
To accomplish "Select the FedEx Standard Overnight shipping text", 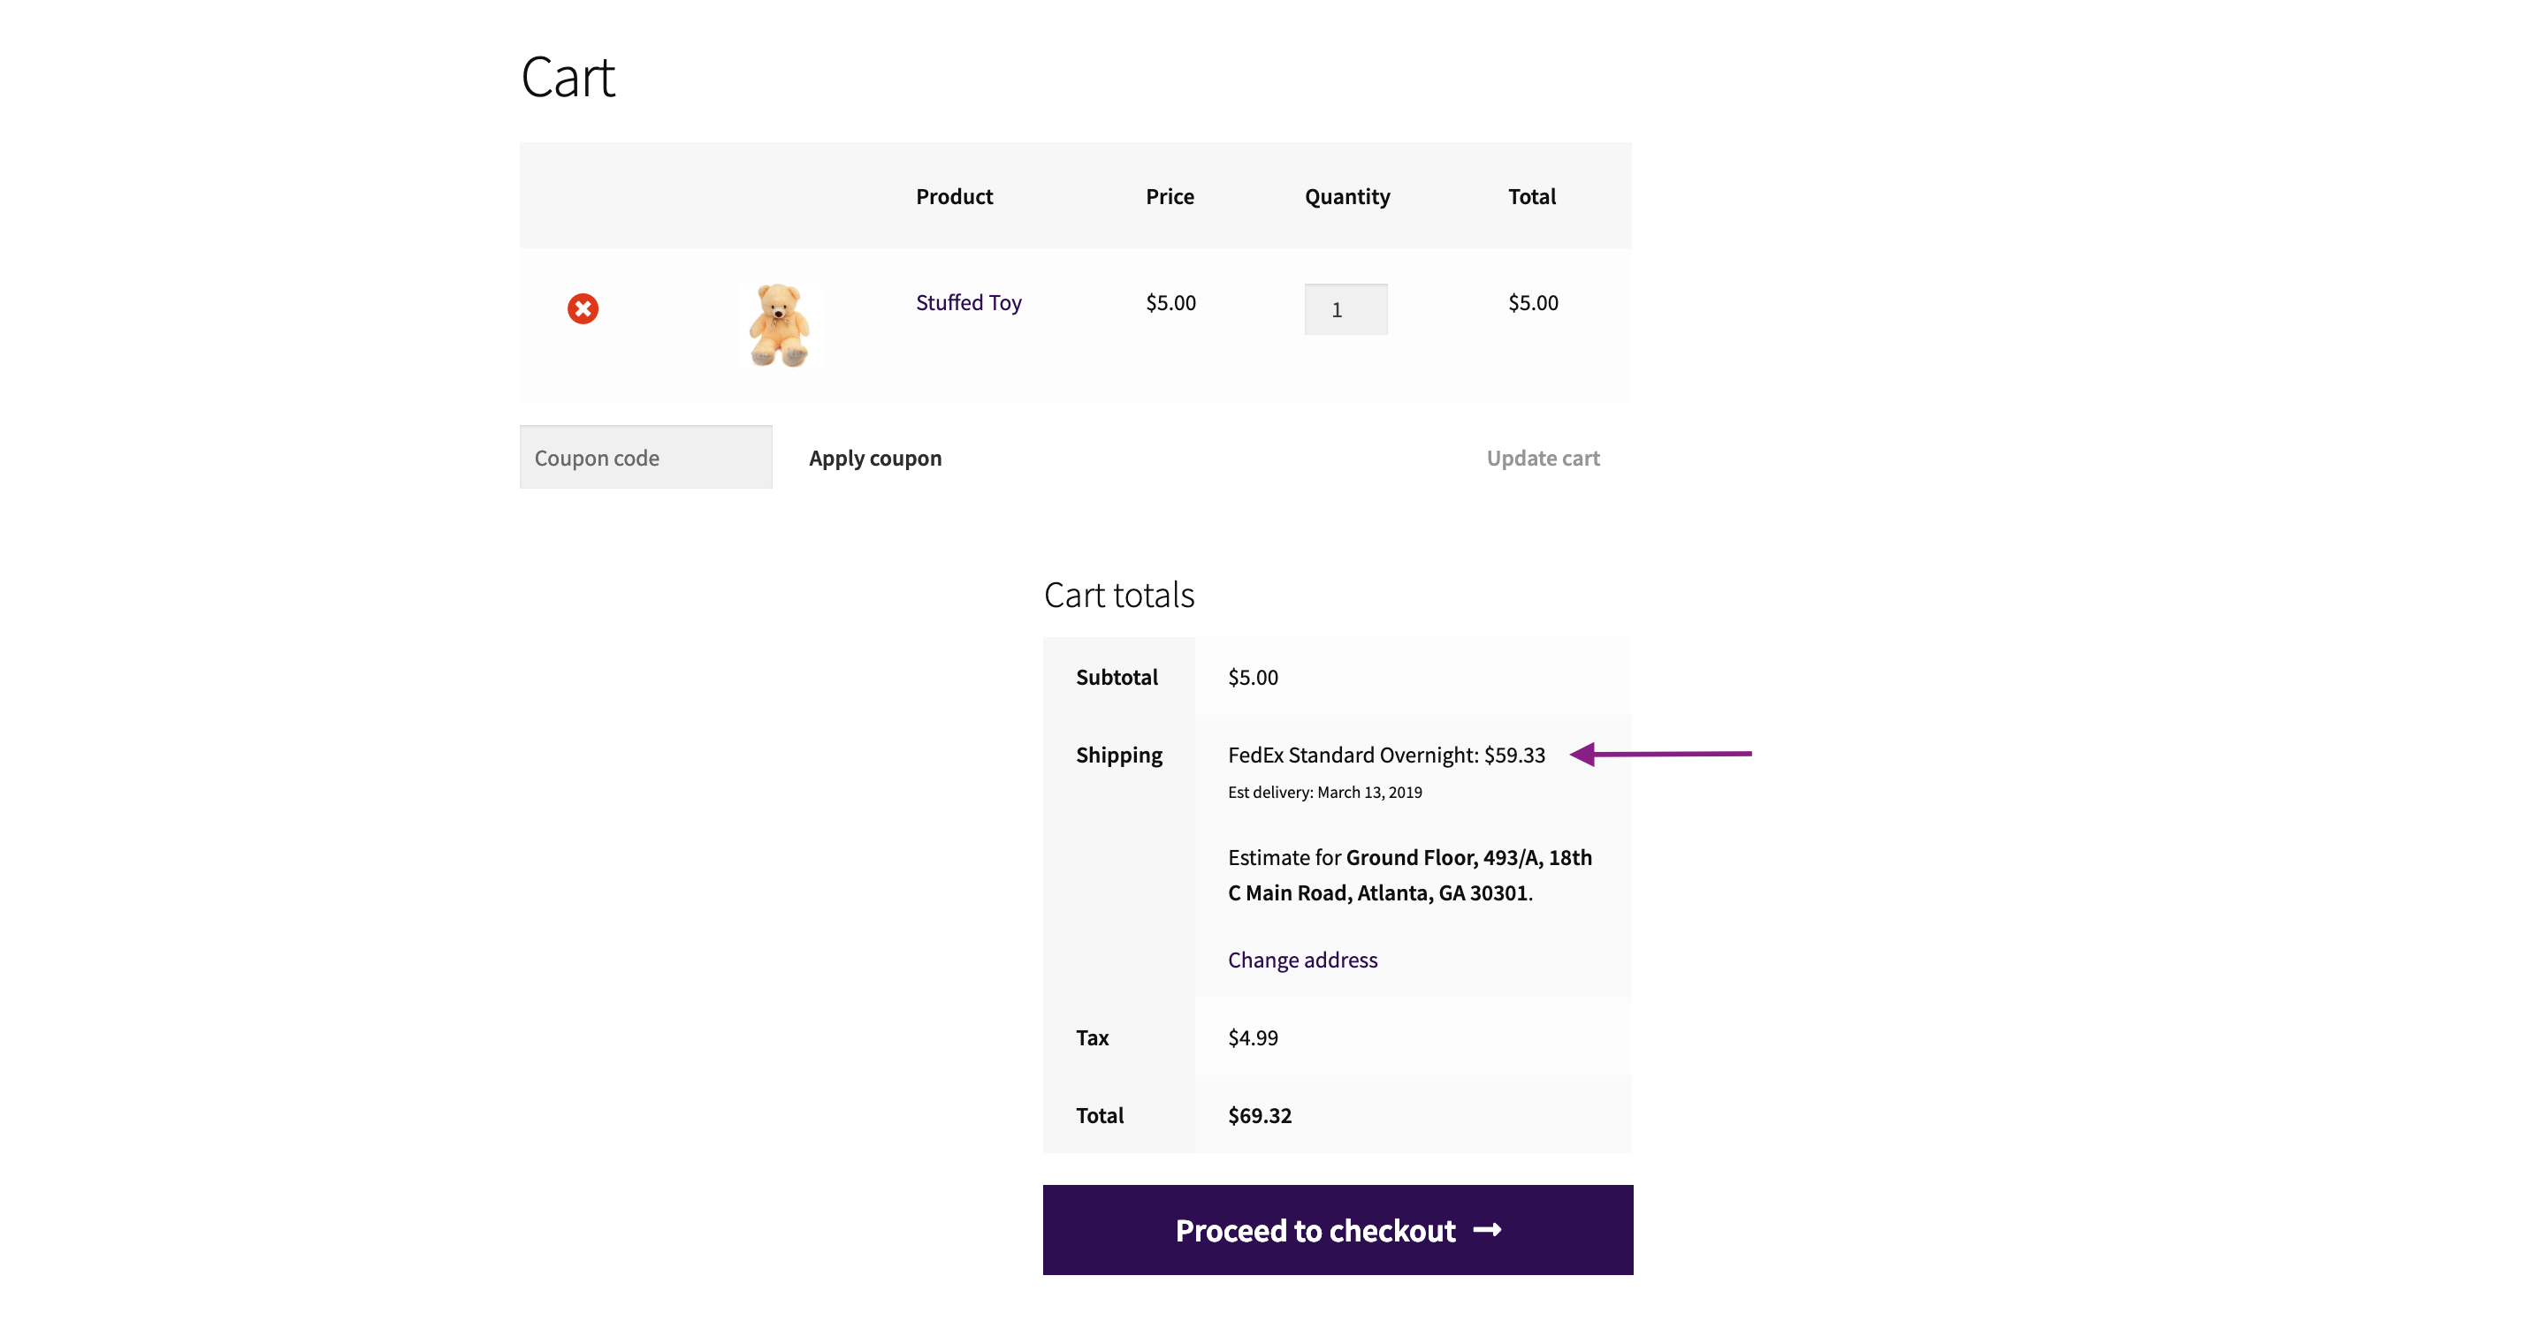I will click(1385, 756).
